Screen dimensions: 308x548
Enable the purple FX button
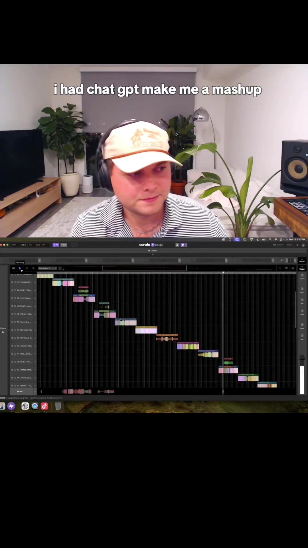click(x=56, y=245)
